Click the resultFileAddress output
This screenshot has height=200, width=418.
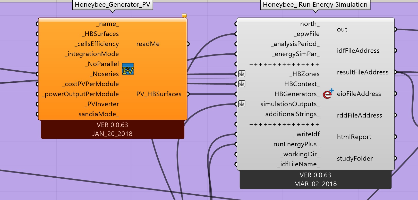pyautogui.click(x=363, y=72)
